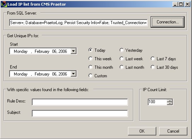Image resolution: width=192 pixels, height=139 pixels.
Task: Click the year 2006 in End date
Action: point(63,74)
